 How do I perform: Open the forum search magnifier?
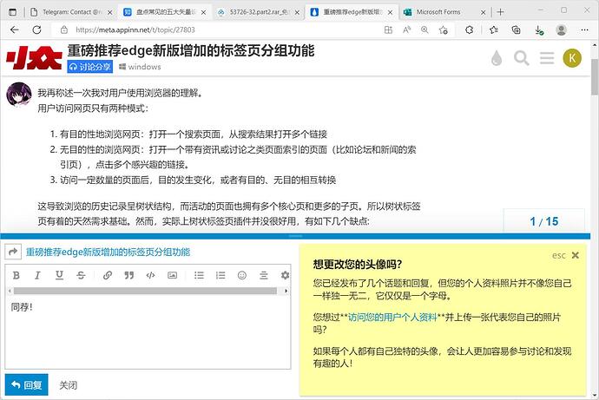pos(521,58)
